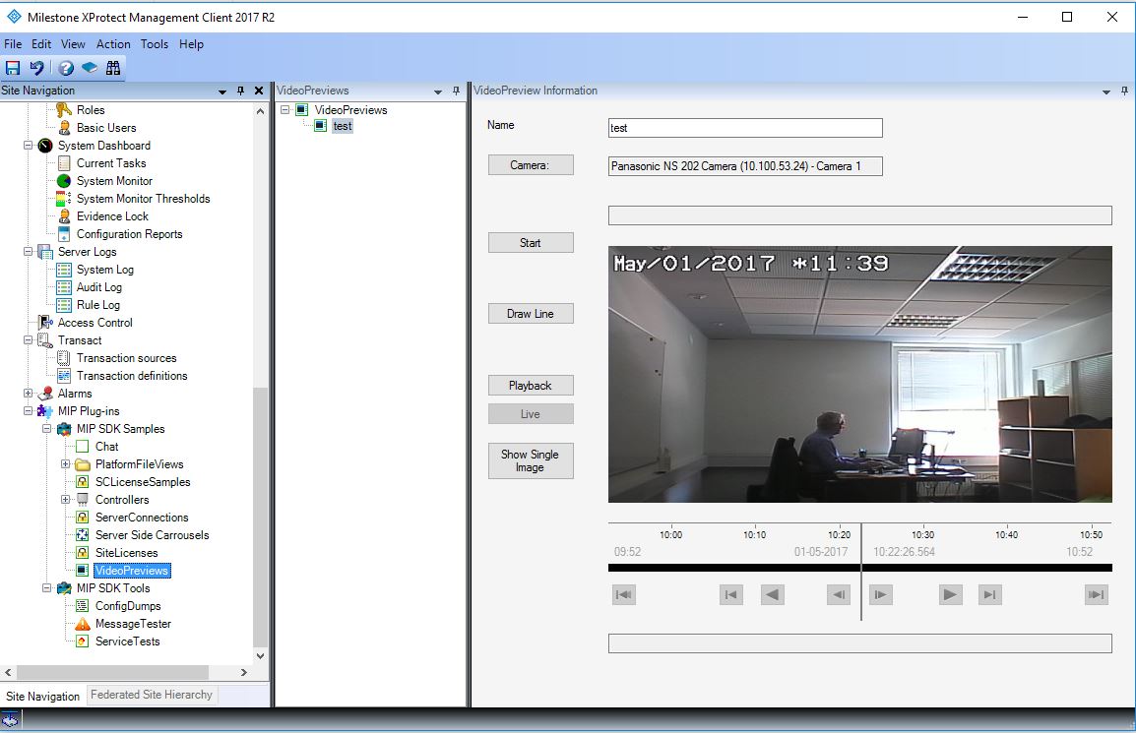
Task: Click the ConfigDumps list icon
Action: point(83,606)
